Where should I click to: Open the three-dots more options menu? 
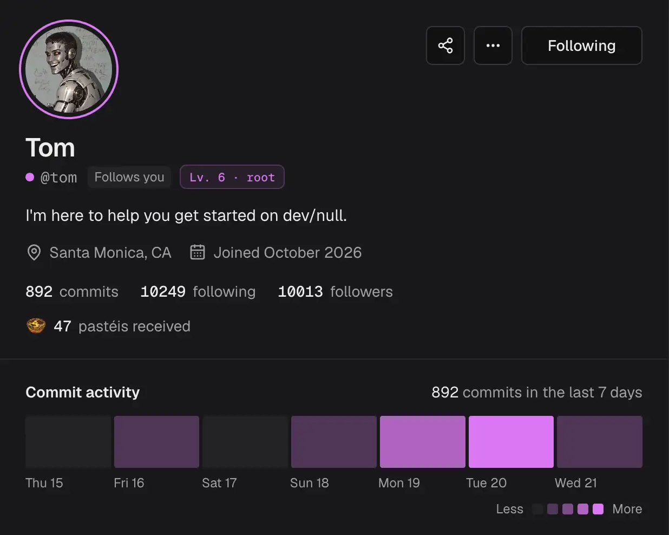click(493, 45)
